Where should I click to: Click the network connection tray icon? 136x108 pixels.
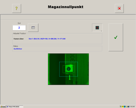[121, 107]
